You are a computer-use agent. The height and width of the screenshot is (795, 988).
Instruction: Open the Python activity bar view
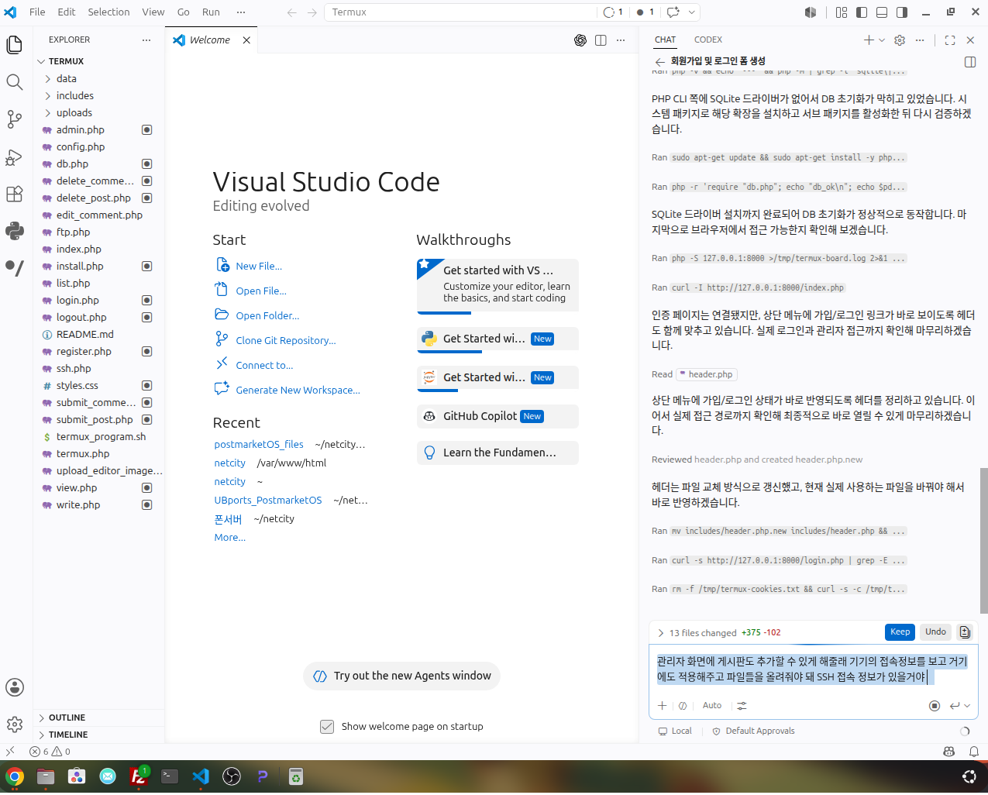click(14, 231)
